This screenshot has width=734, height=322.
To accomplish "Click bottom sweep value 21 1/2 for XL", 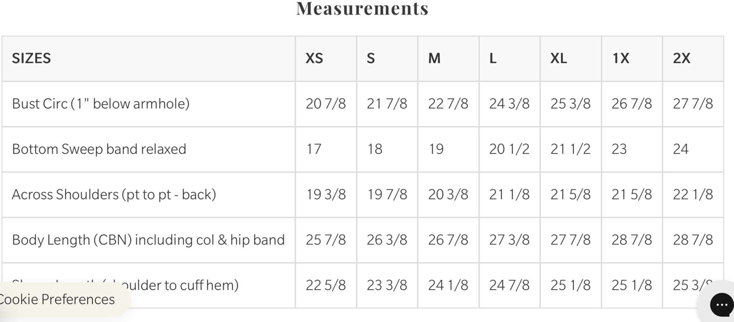I will pos(570,149).
